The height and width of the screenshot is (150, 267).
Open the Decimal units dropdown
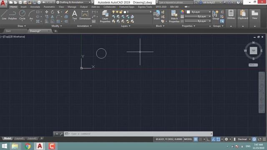click(244, 139)
